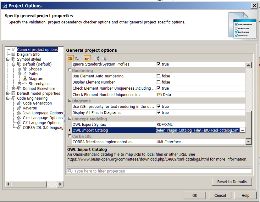
Task: Toggle Display Element Number checkbox
Action: [x=158, y=82]
